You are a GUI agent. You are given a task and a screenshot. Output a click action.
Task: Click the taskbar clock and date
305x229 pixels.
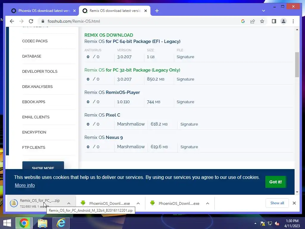292,223
